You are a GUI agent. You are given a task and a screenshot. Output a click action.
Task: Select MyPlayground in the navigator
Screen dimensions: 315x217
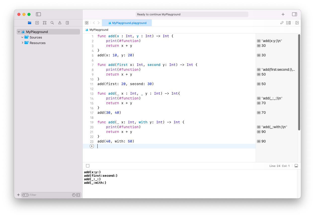click(x=48, y=32)
